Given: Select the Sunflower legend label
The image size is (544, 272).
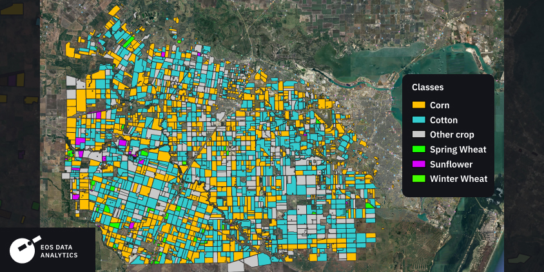Looking at the screenshot, I should coord(451,164).
